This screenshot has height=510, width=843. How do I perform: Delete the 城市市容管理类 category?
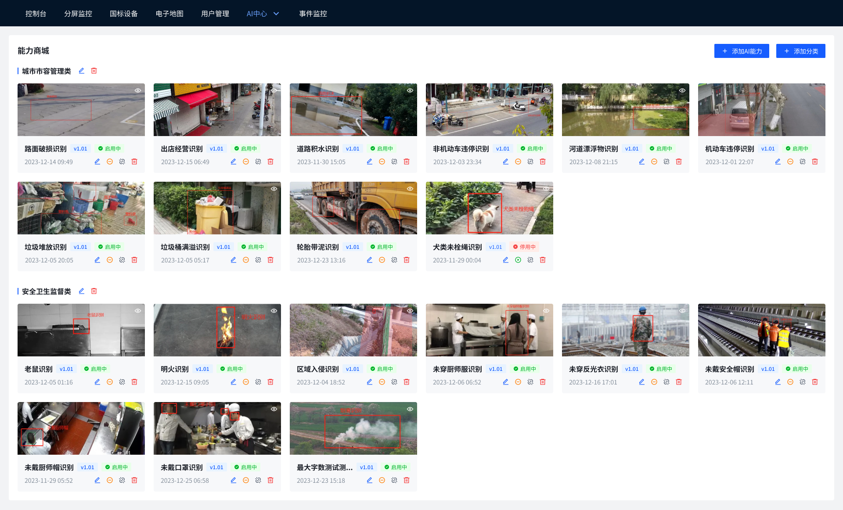94,71
